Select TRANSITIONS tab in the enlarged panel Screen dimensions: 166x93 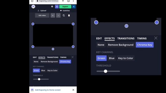click(126, 38)
